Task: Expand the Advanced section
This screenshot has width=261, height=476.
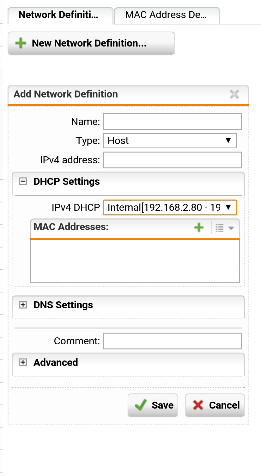Action: [23, 362]
